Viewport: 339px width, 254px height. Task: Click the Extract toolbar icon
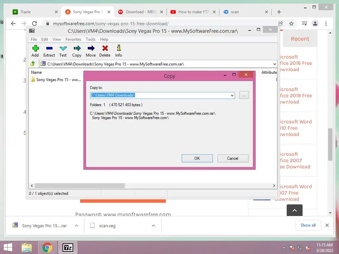click(49, 51)
